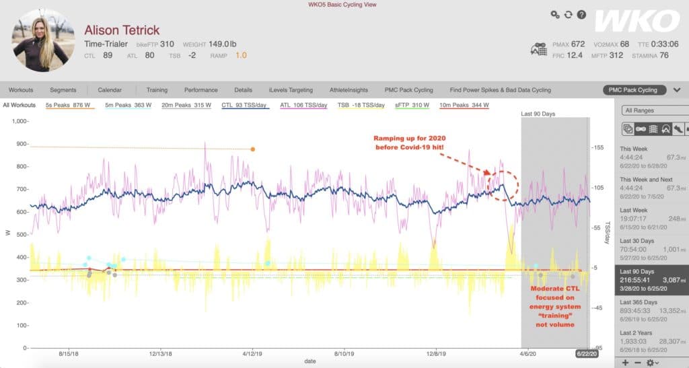Click the FRC 12.4 metric
The width and height of the screenshot is (689, 368).
click(x=568, y=55)
